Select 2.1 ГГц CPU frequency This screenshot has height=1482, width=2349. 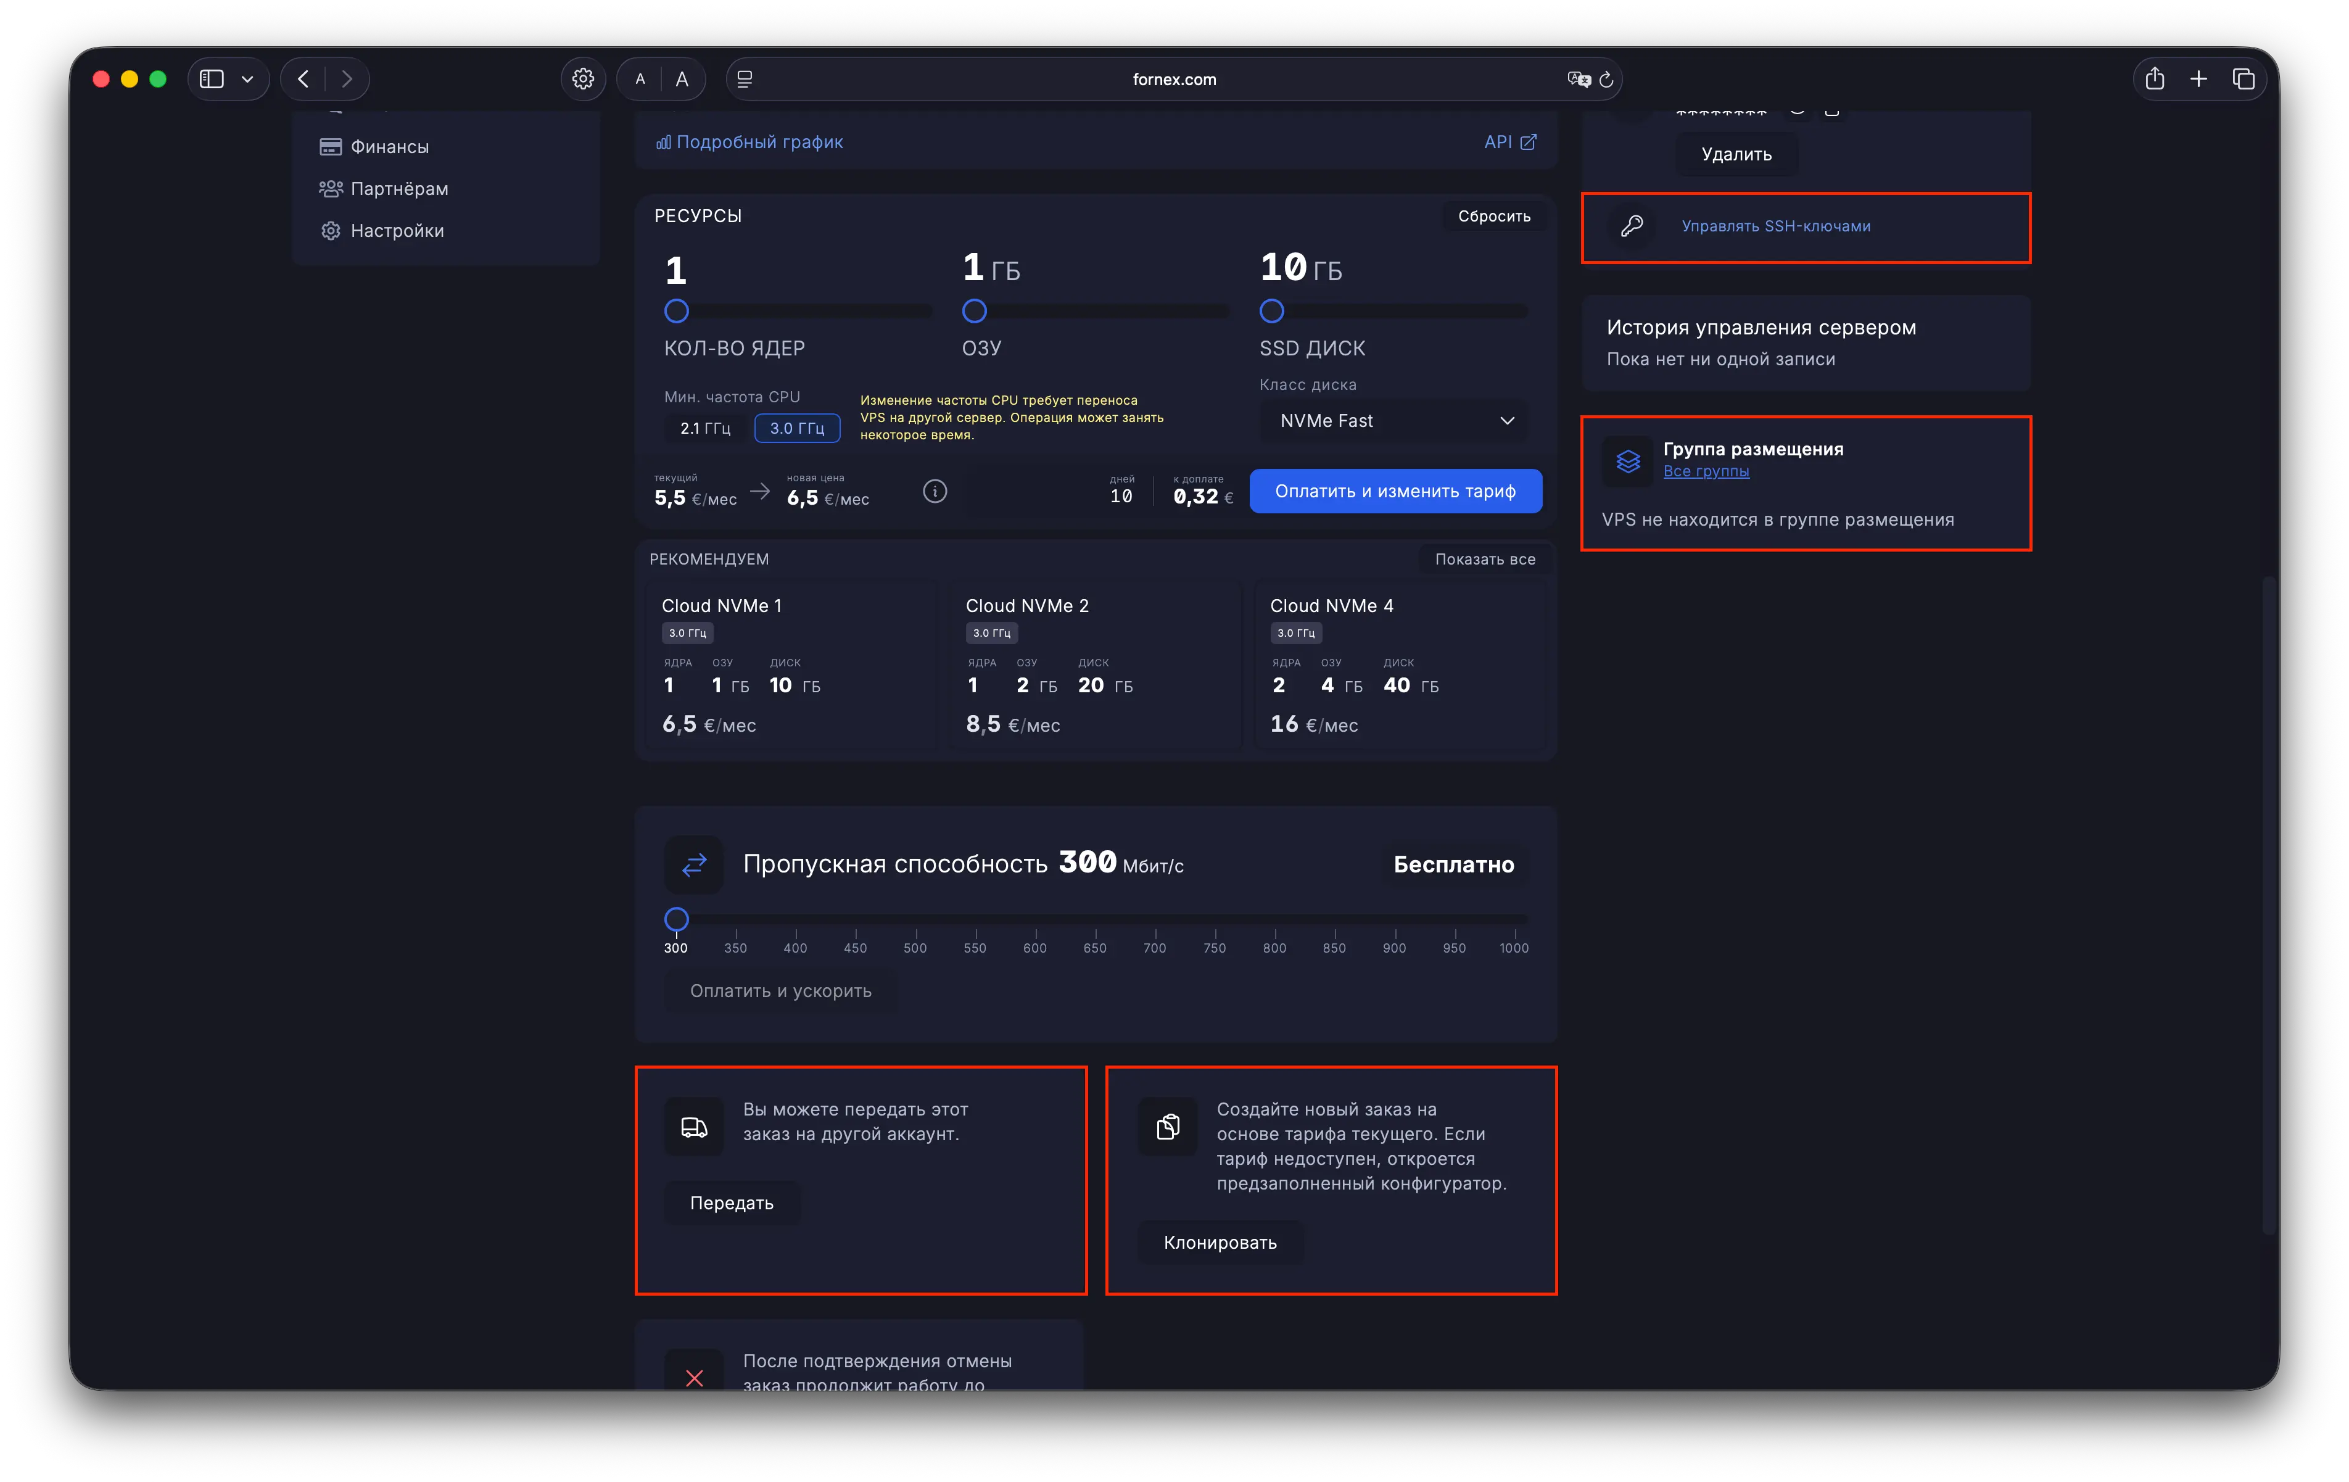(705, 428)
